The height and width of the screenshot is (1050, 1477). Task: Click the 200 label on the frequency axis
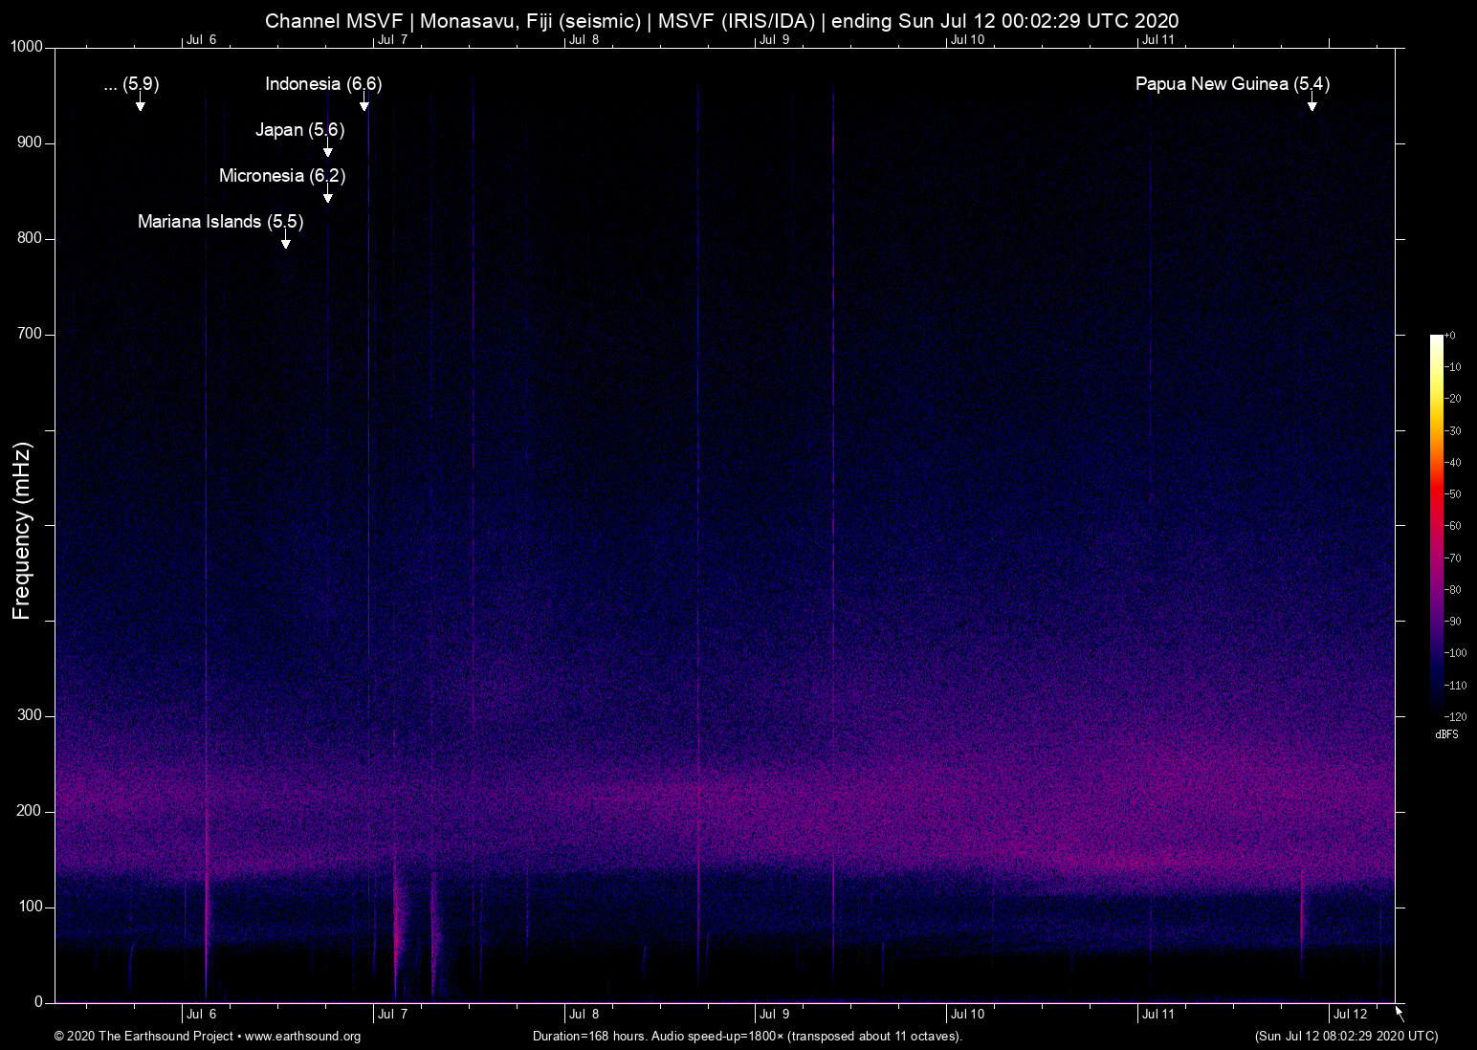point(31,811)
